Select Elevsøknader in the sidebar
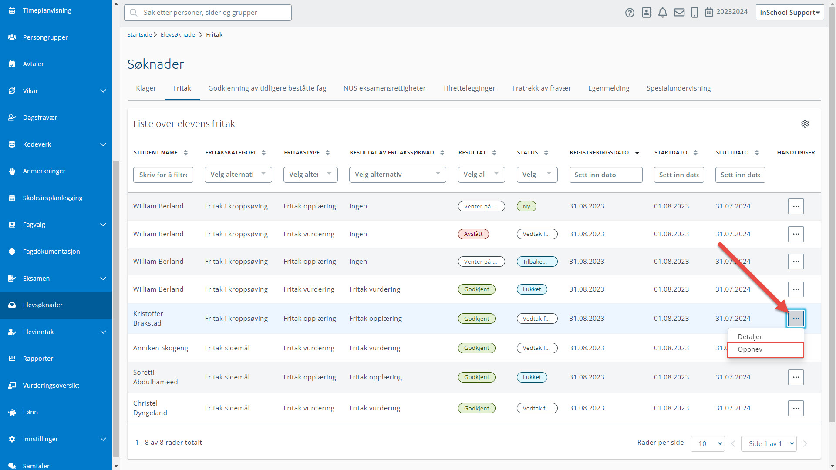 pyautogui.click(x=56, y=305)
